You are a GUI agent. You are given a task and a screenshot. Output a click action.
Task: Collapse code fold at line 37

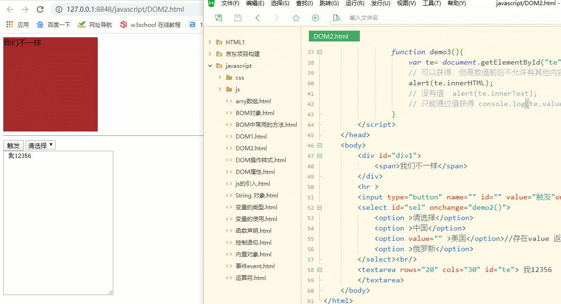click(320, 52)
